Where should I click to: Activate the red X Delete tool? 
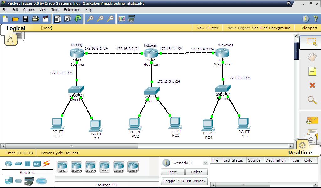[x=312, y=85]
